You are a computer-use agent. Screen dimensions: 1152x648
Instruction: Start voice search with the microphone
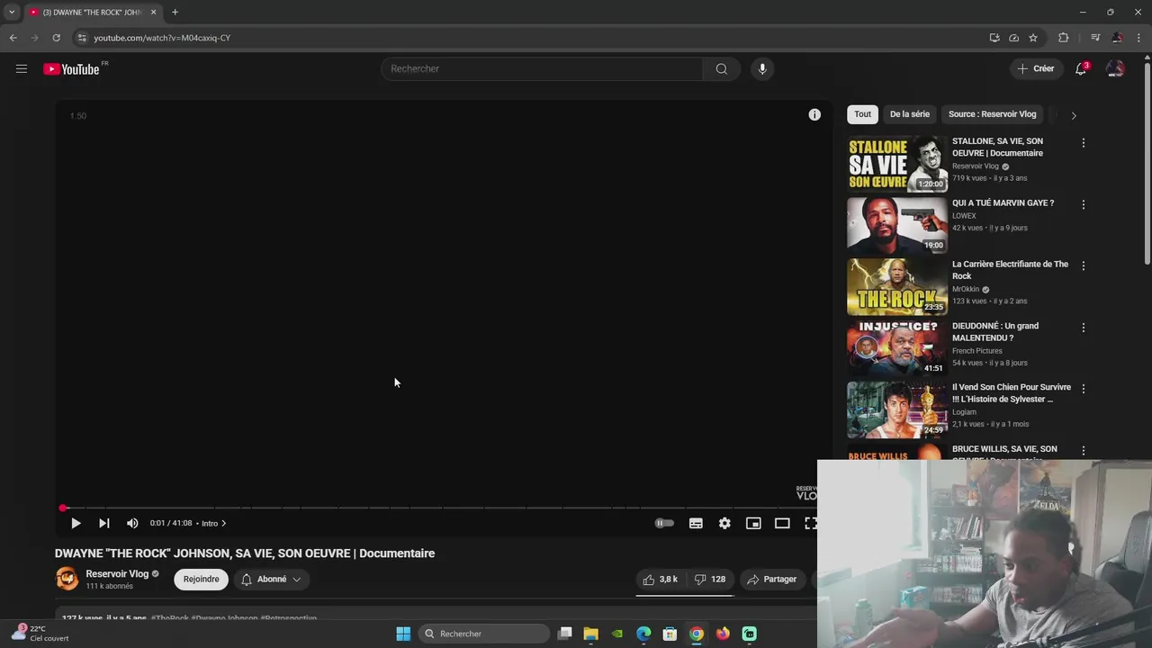pyautogui.click(x=762, y=68)
